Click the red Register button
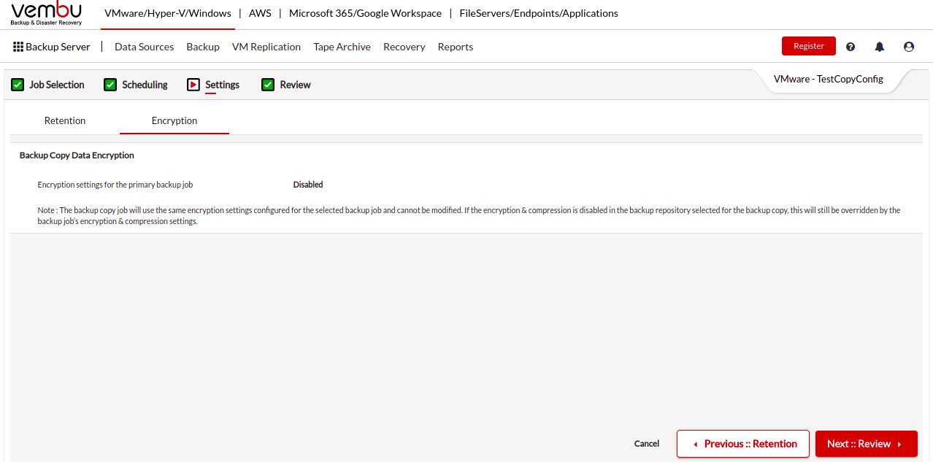Screen dimensions: 933x462 pyautogui.click(x=809, y=46)
